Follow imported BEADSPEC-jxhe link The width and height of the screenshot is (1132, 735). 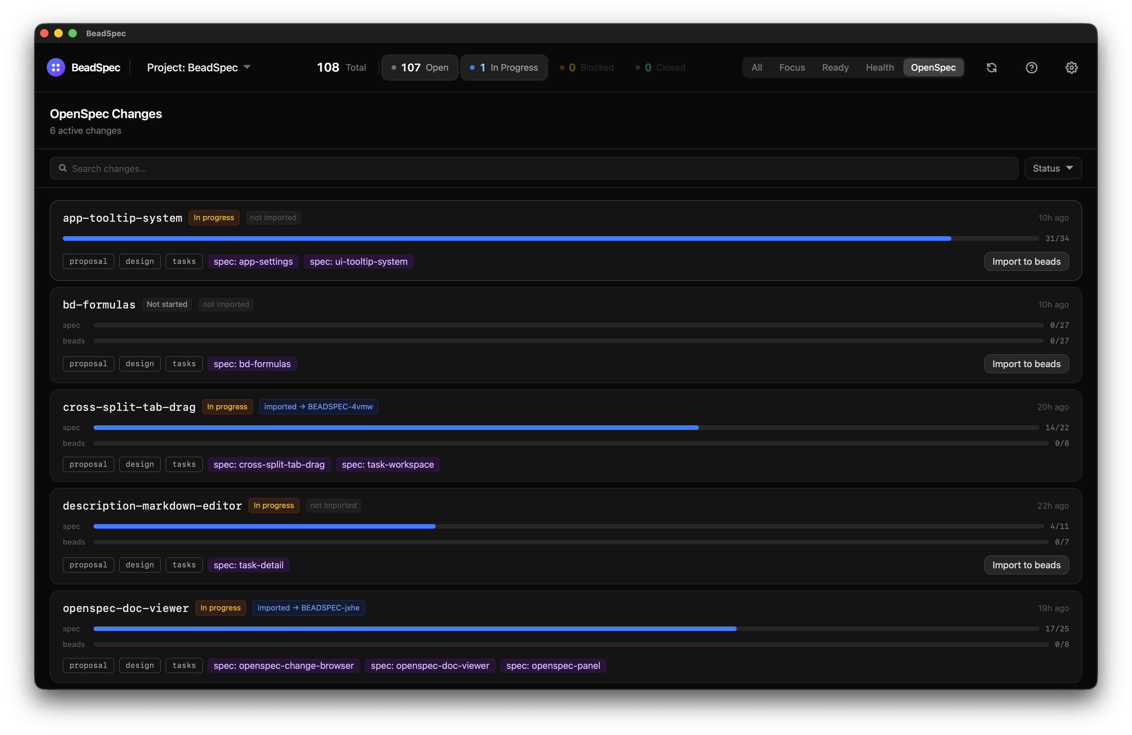click(x=308, y=608)
